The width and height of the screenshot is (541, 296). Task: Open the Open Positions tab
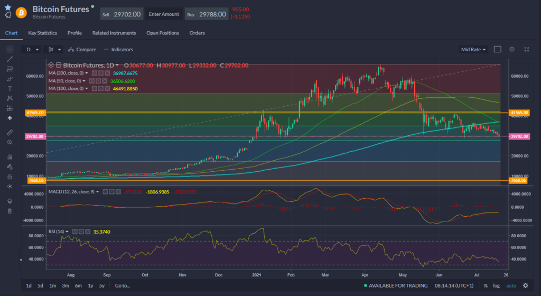(163, 33)
